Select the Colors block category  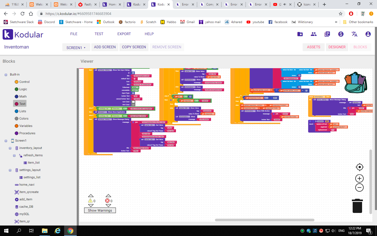coord(24,119)
